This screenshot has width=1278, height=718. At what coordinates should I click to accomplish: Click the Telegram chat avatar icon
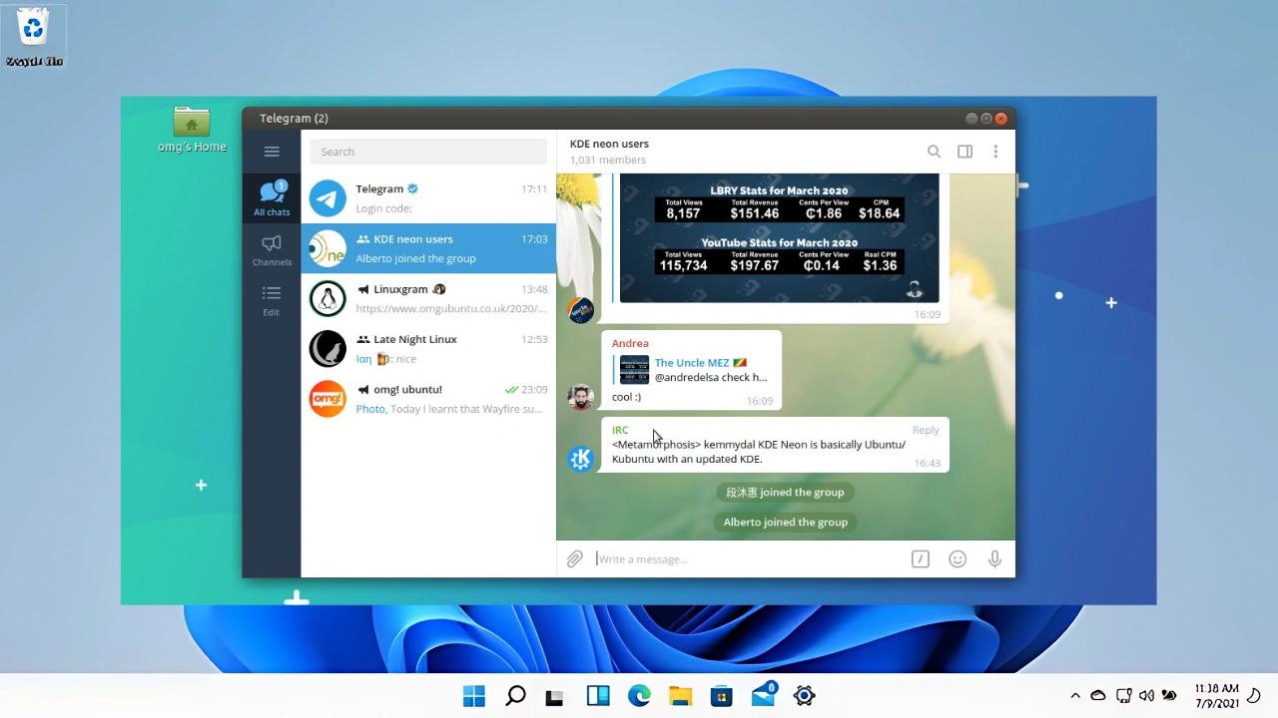[x=327, y=198]
